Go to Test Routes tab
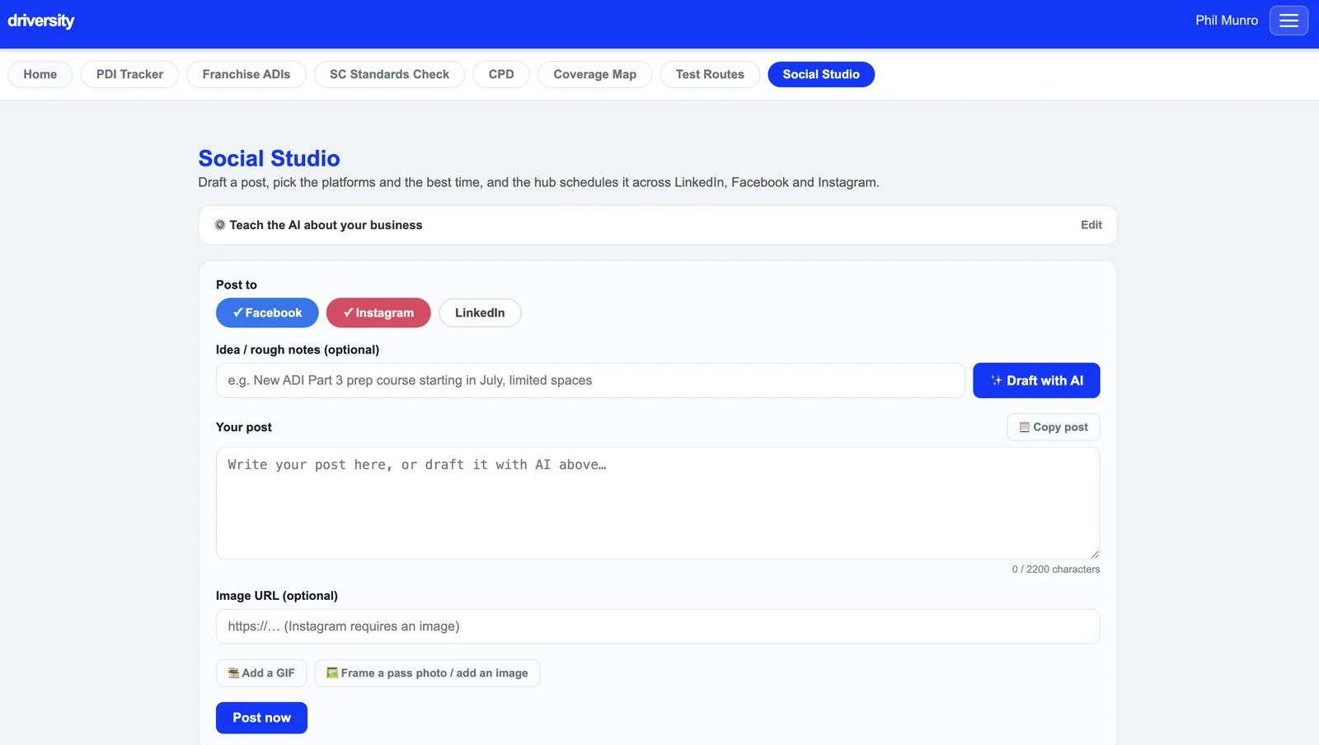1319x745 pixels. (710, 74)
